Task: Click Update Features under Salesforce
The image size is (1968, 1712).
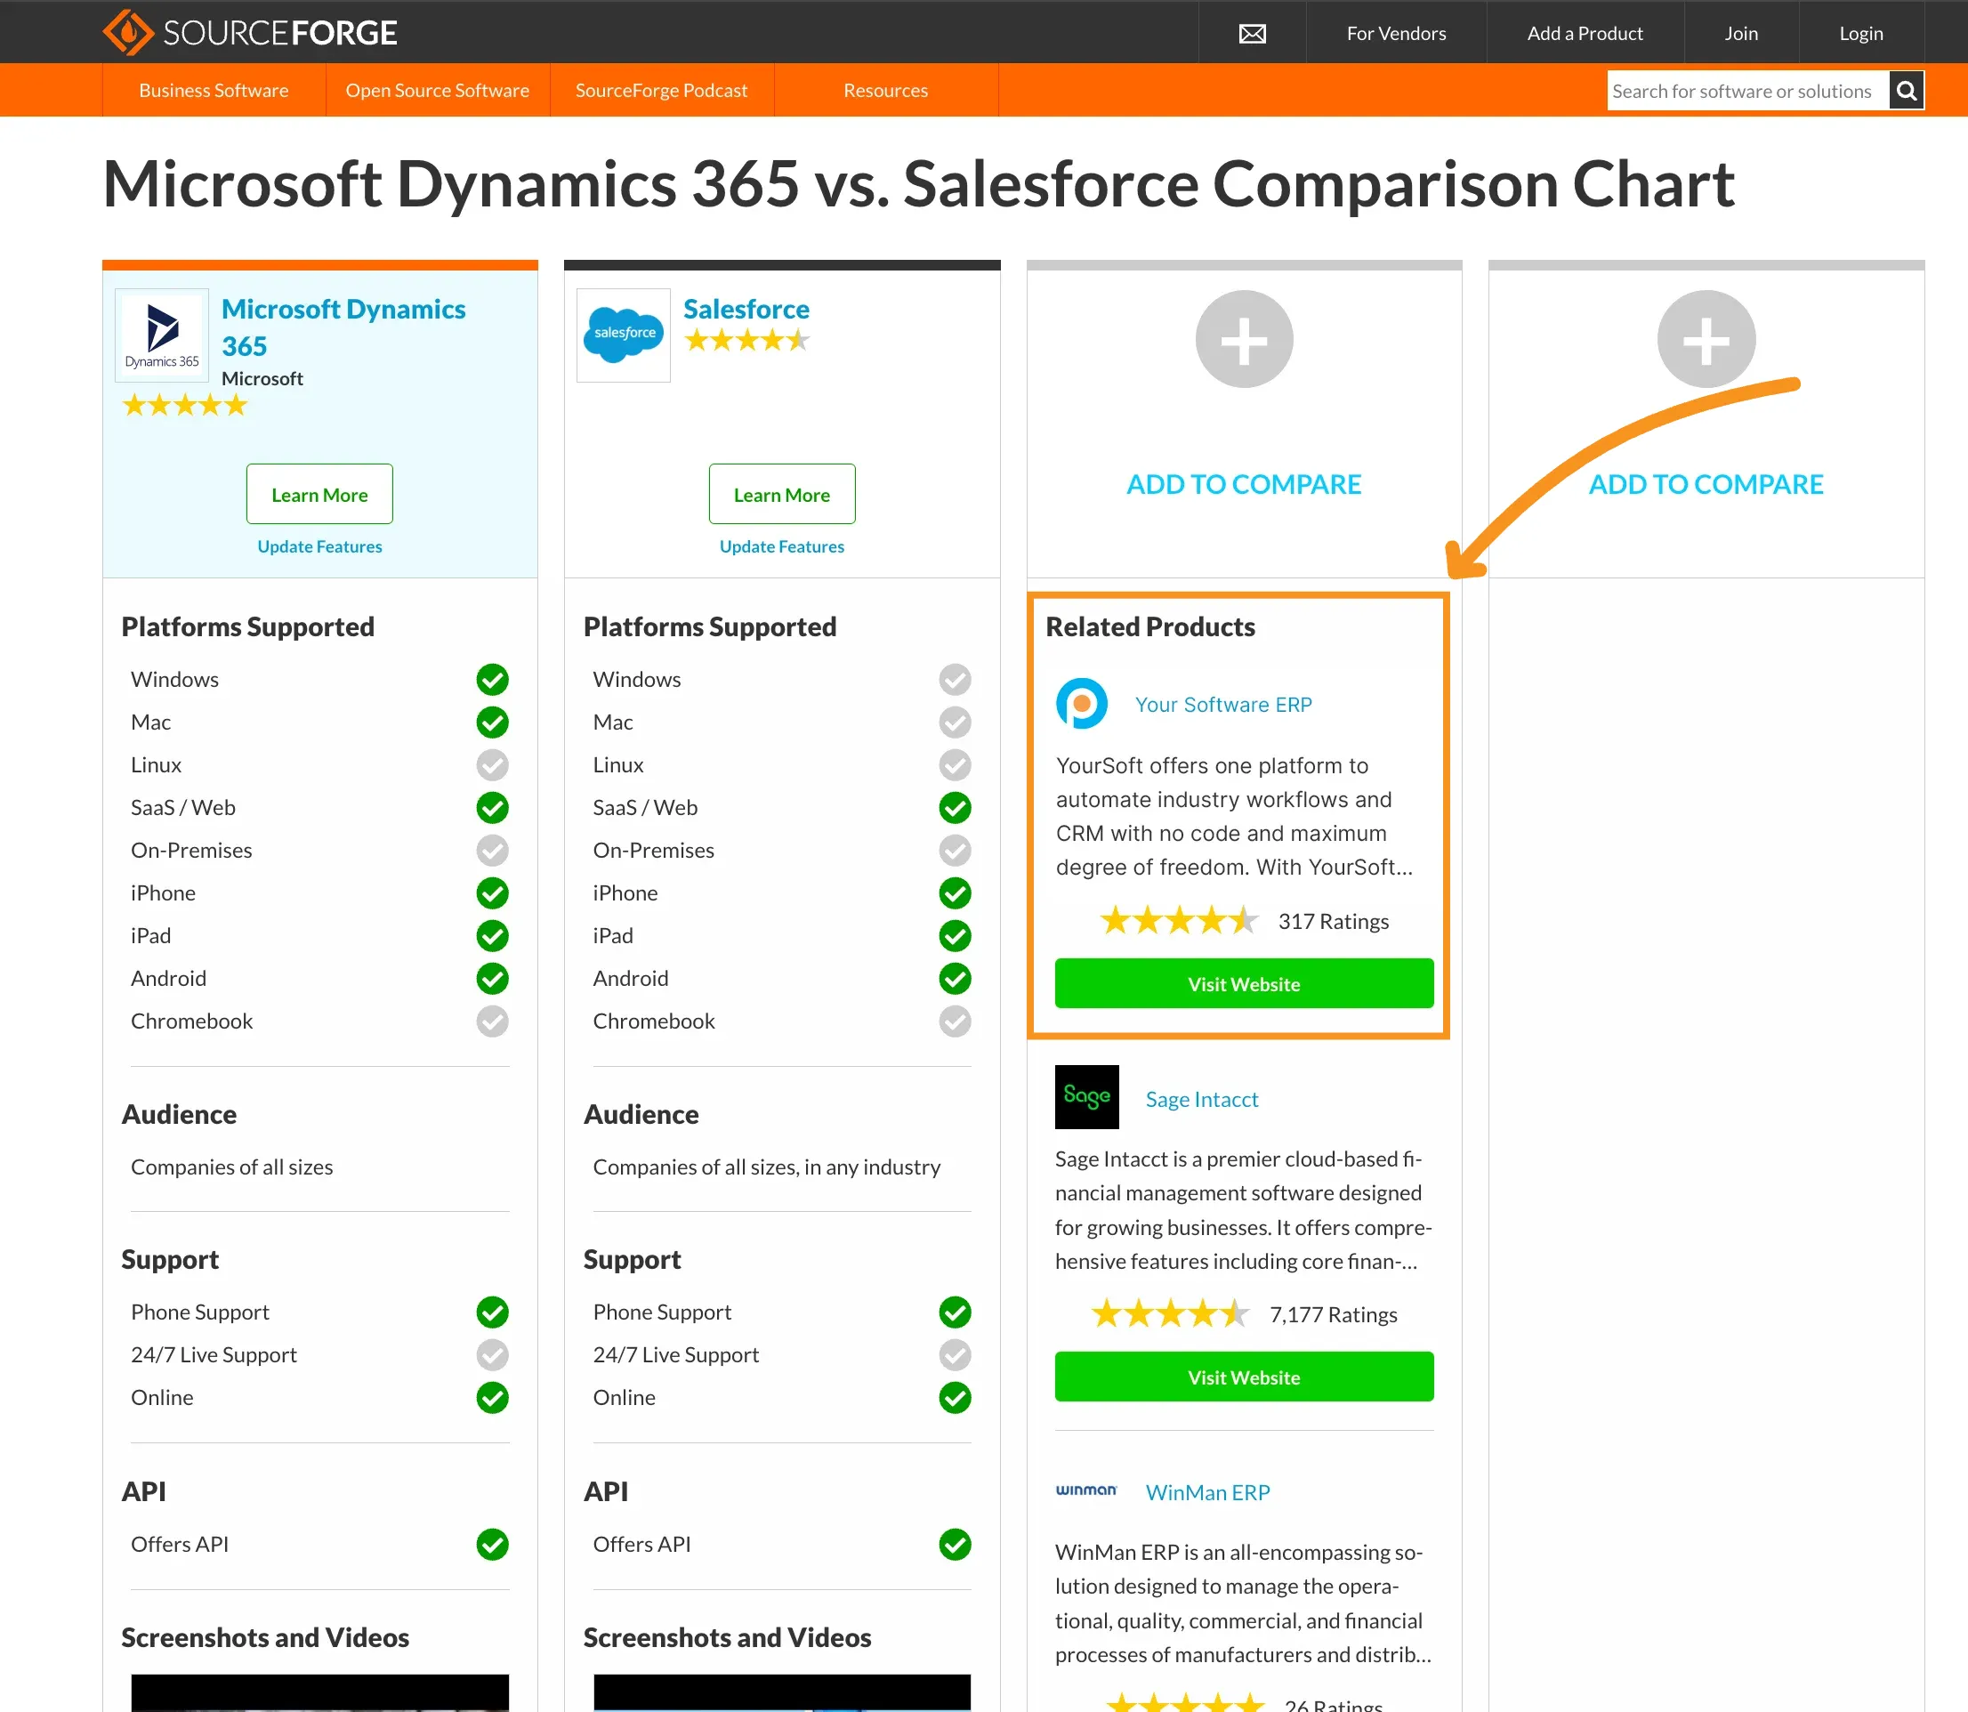Action: 781,546
